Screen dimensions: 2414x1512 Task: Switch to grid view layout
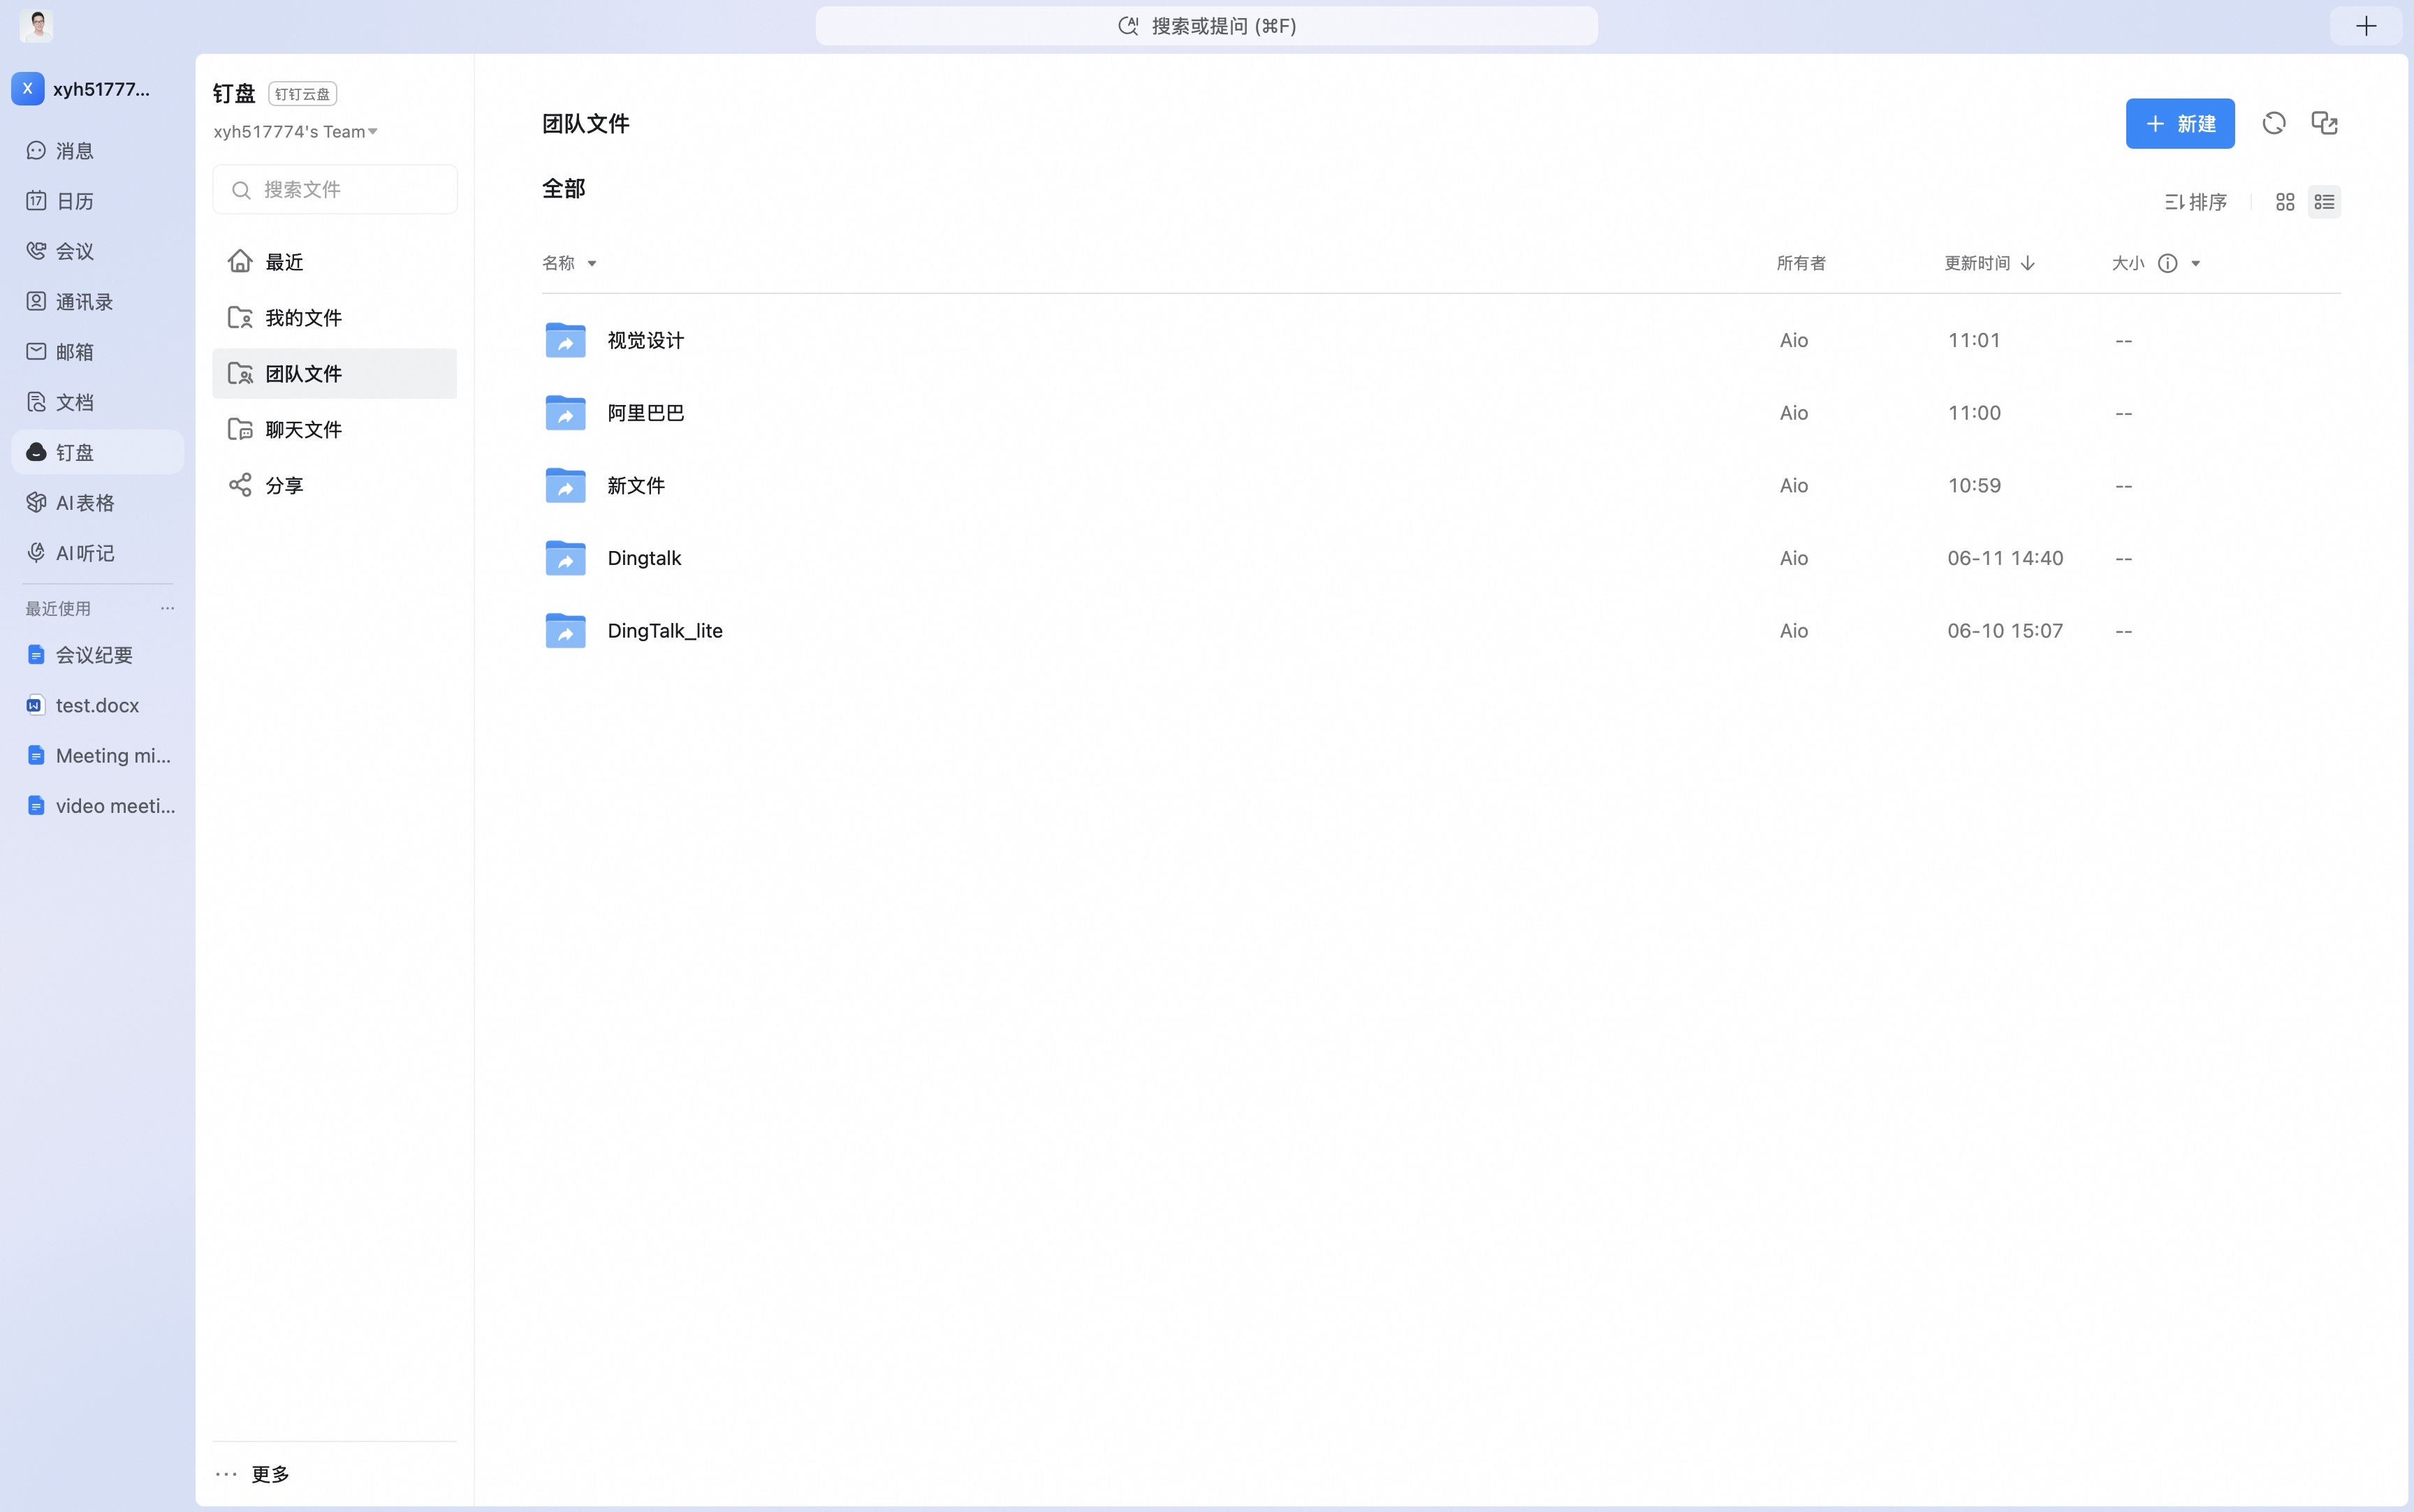coord(2284,202)
